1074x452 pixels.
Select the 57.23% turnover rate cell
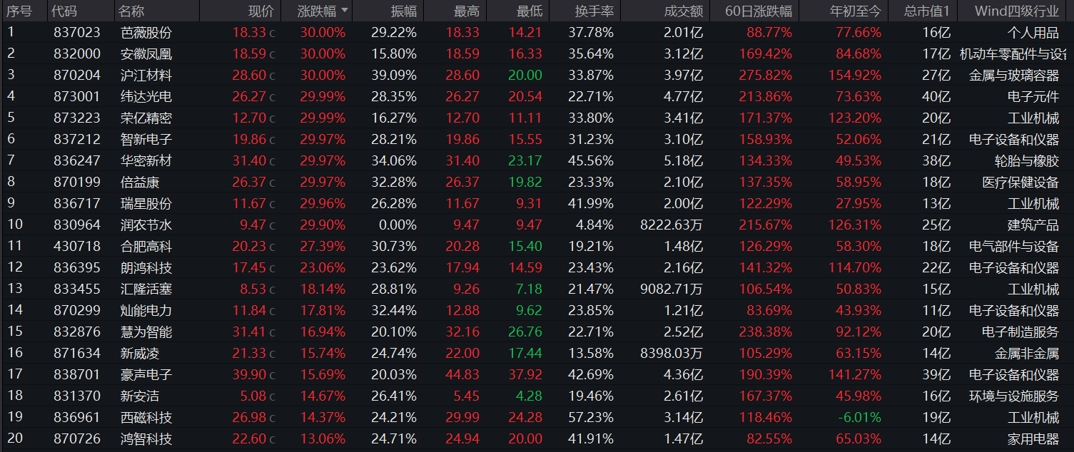click(591, 417)
